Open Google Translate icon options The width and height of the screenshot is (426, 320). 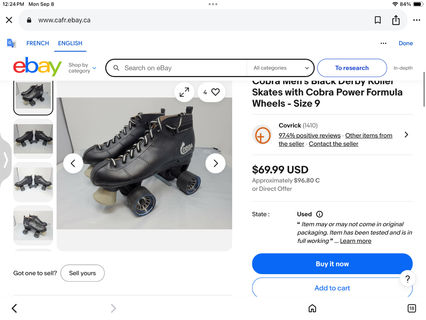click(x=11, y=43)
